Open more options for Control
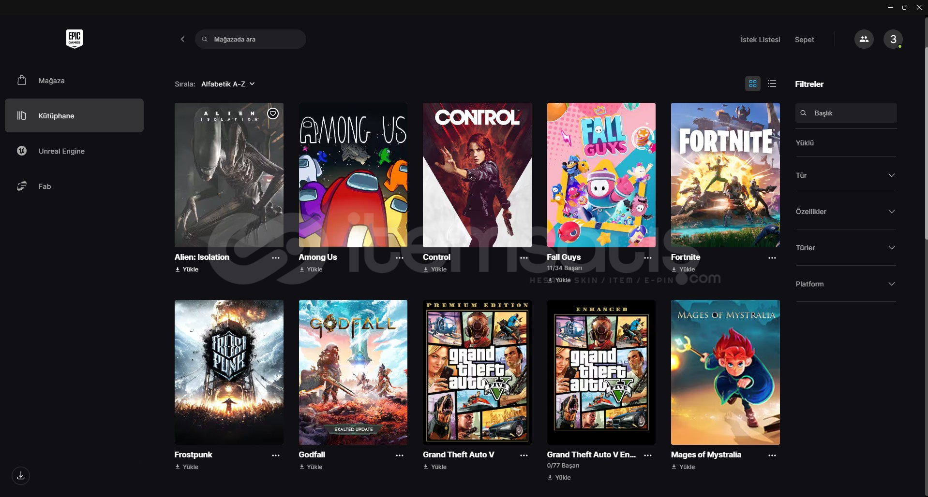Image resolution: width=928 pixels, height=497 pixels. tap(524, 258)
